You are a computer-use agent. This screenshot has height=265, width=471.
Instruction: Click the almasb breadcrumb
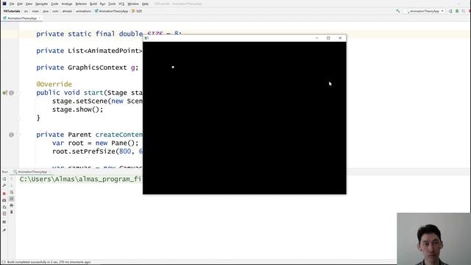click(67, 11)
